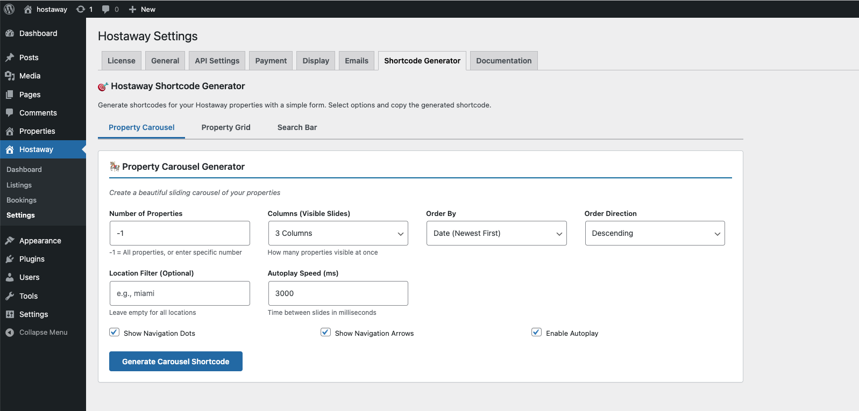Click the Number of Properties input field
Image resolution: width=859 pixels, height=411 pixels.
[180, 233]
